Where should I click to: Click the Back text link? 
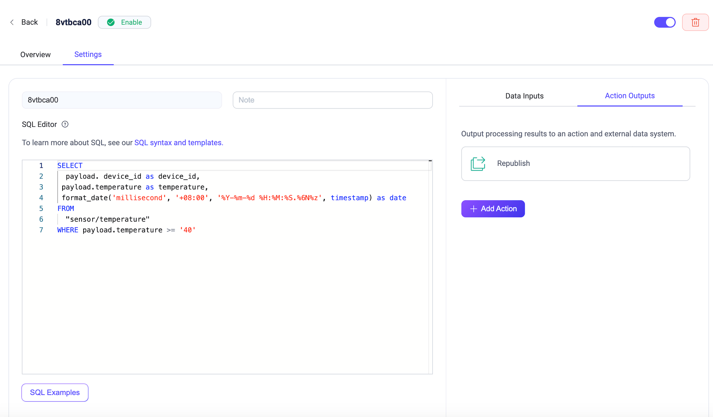30,22
